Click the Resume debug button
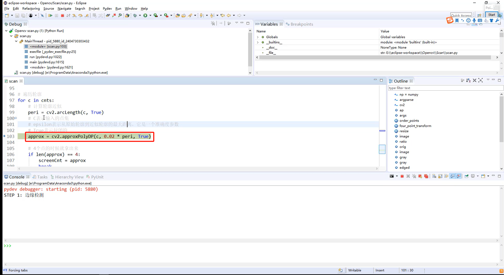The height and width of the screenshot is (275, 504). (50, 16)
